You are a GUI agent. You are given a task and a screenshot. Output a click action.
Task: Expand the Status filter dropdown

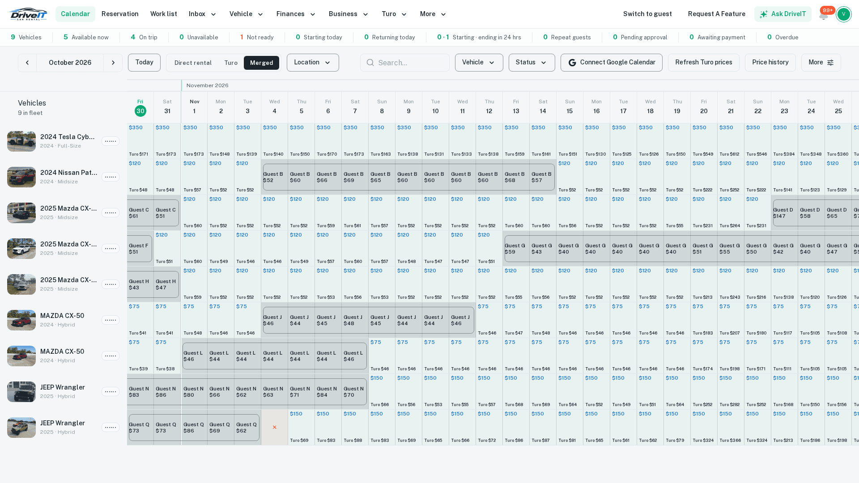(x=532, y=63)
